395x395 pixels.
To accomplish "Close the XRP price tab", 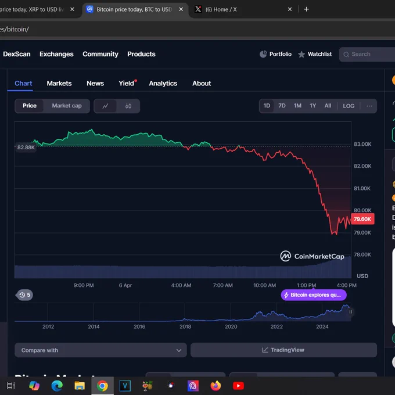I will tap(72, 9).
